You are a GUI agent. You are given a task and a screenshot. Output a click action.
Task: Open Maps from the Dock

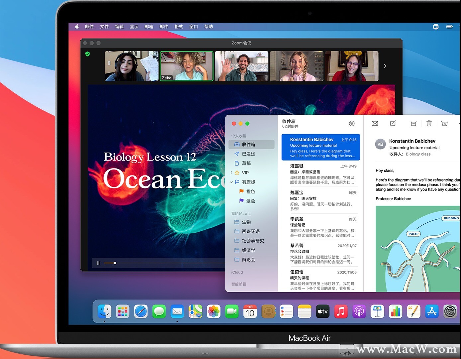pyautogui.click(x=195, y=311)
